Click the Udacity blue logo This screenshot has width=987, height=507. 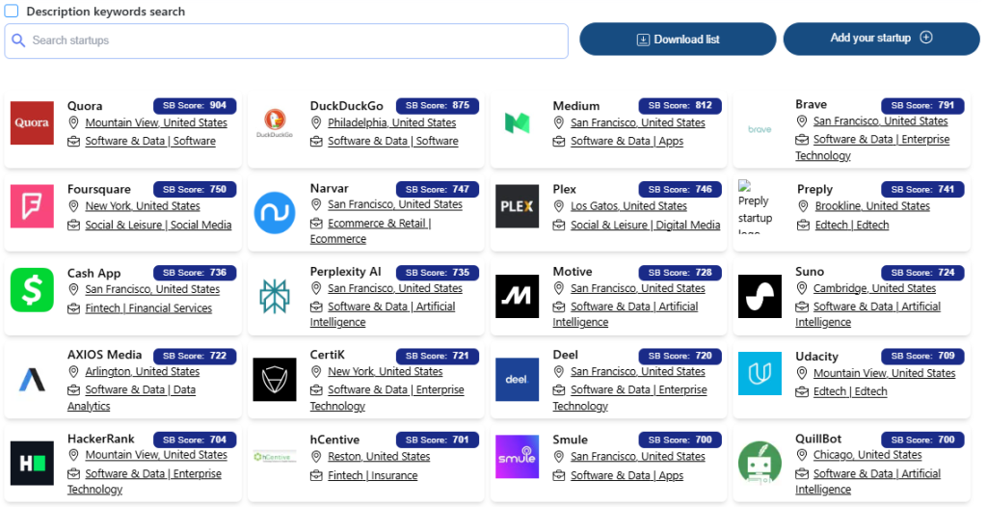tap(760, 373)
